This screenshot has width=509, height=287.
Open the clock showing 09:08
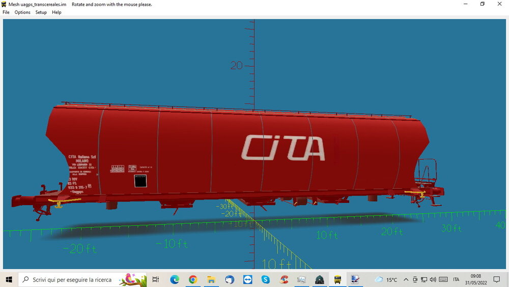(x=475, y=279)
